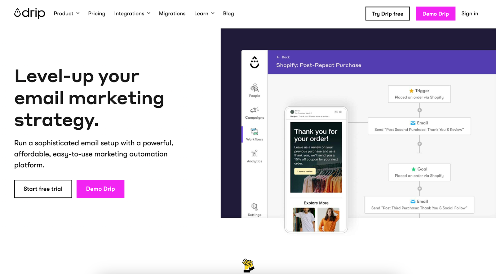Viewport: 496px width, 274px height.
Task: Click pink Demo Drip button in hero
Action: pyautogui.click(x=100, y=189)
